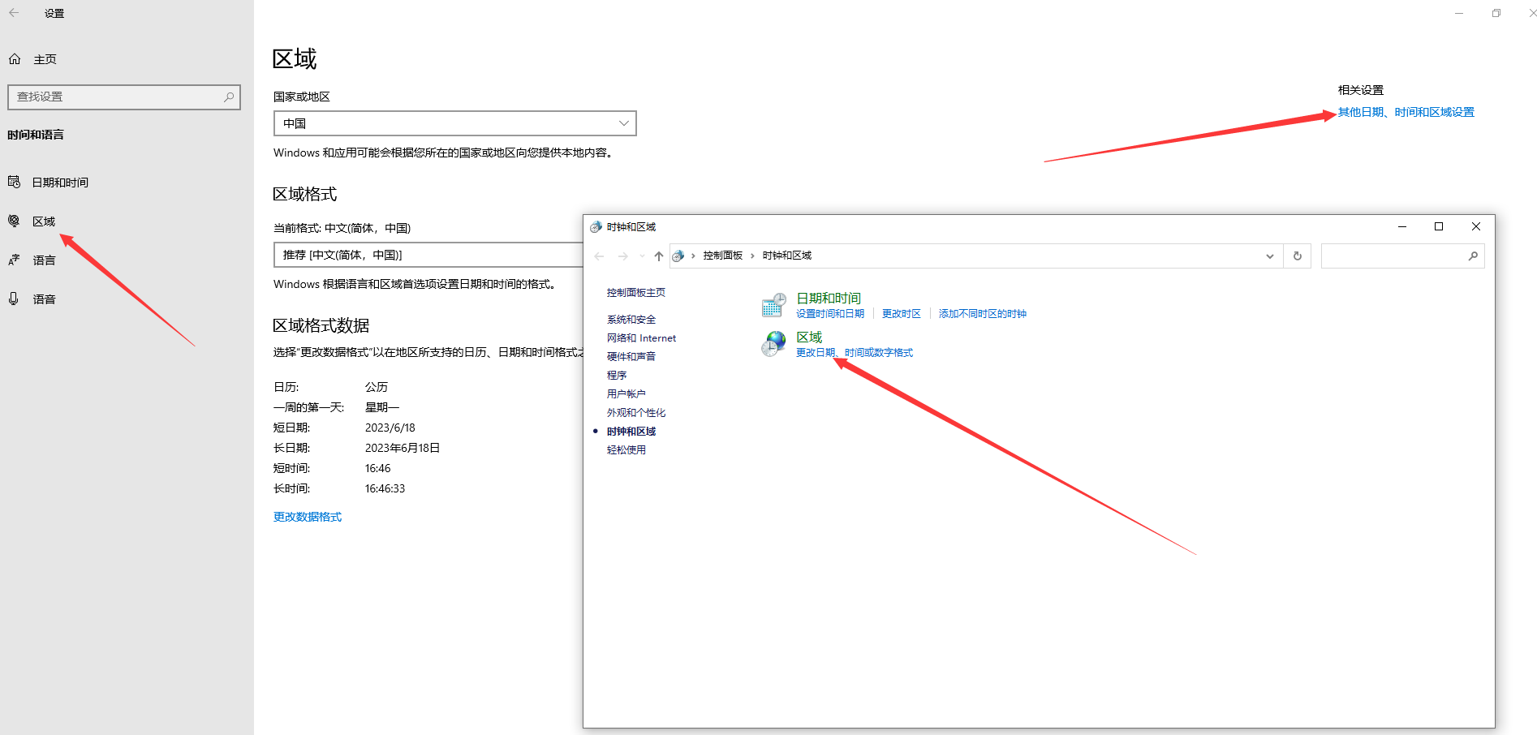This screenshot has height=735, width=1537.
Task: Click 添加不同时区的时钟 link
Action: [983, 314]
